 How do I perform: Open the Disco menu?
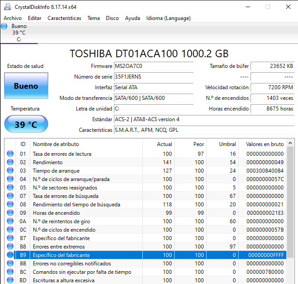[112, 18]
